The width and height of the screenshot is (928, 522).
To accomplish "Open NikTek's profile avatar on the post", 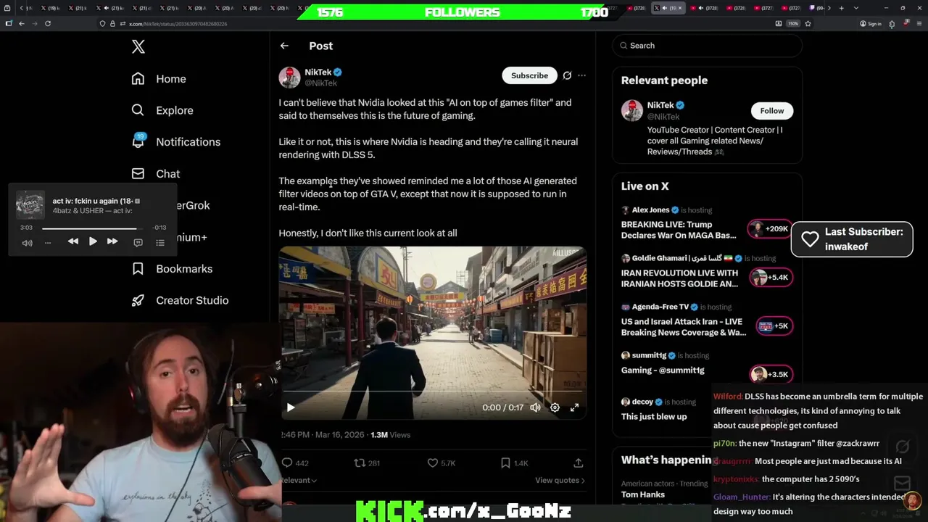I will click(x=289, y=78).
